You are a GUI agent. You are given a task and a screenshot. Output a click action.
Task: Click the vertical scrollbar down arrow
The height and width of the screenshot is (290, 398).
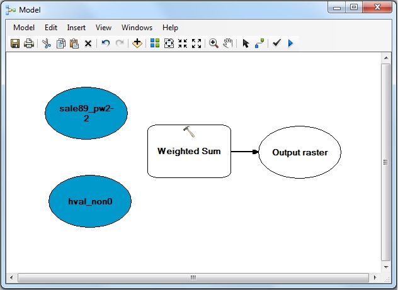tap(385, 266)
